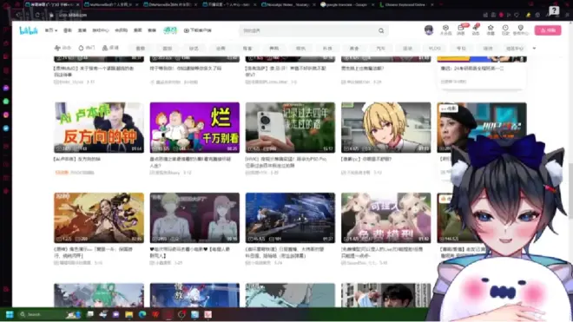Select the 舞蹈 category pill
This screenshot has height=322, width=573.
(x=274, y=49)
